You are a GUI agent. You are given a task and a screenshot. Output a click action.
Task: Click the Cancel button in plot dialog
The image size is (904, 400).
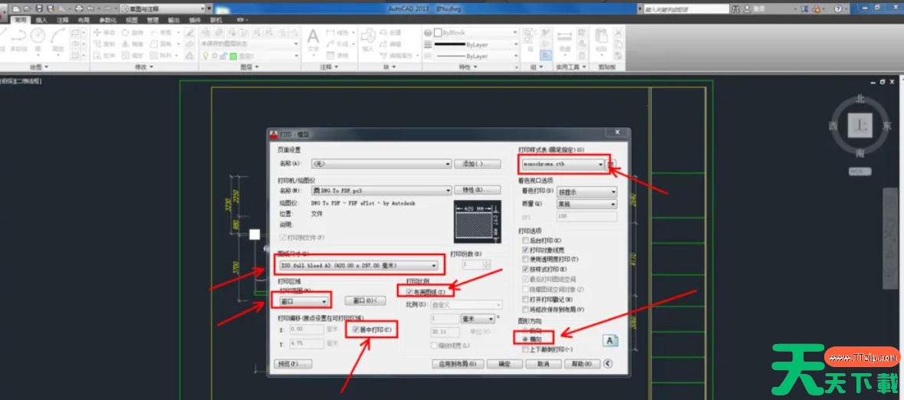543,364
